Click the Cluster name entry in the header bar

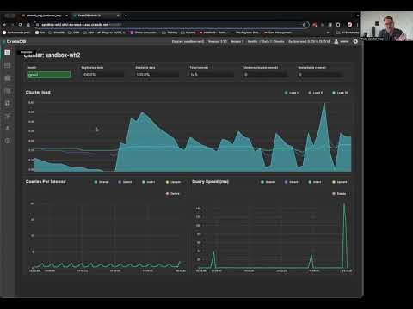point(188,41)
